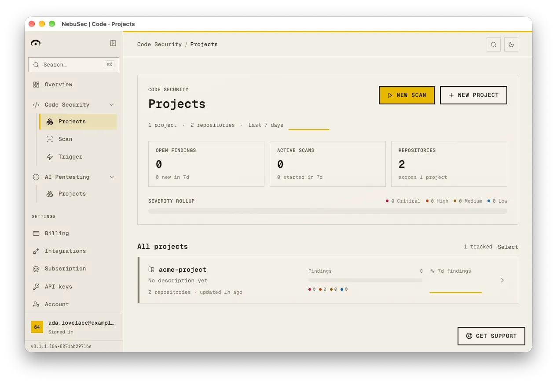
Task: Click the play icon on NEW SCAN
Action: (x=390, y=95)
